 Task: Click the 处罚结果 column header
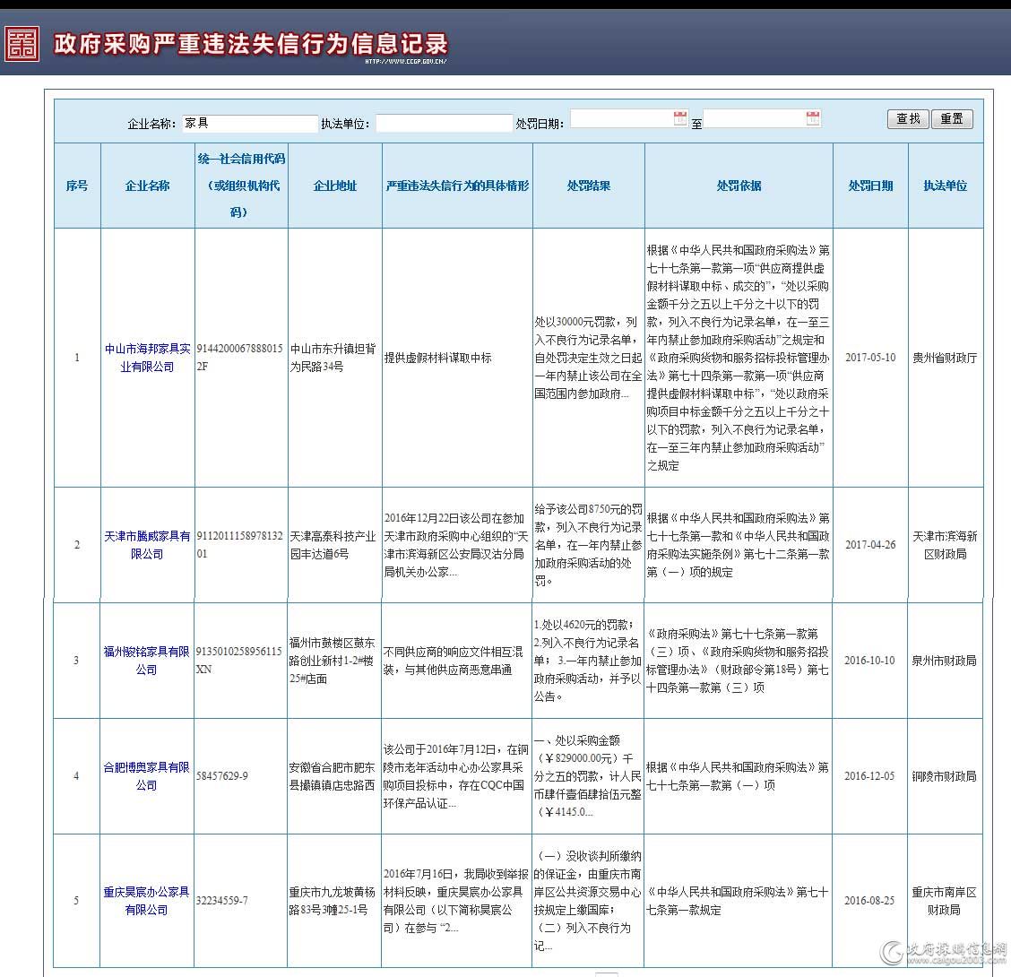pyautogui.click(x=589, y=186)
